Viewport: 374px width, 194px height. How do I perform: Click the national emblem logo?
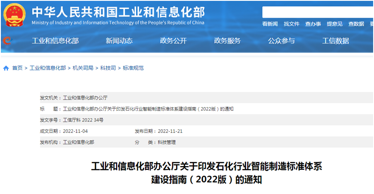(x=15, y=15)
